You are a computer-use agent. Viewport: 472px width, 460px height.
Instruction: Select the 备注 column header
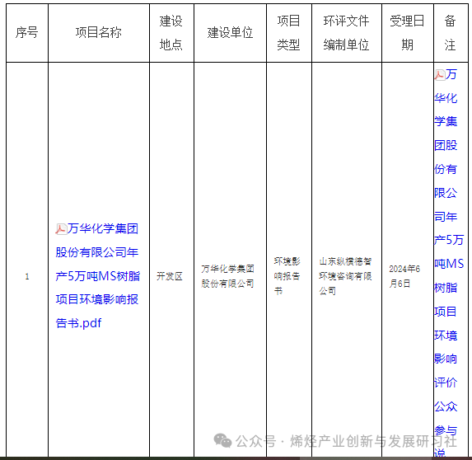(x=451, y=32)
